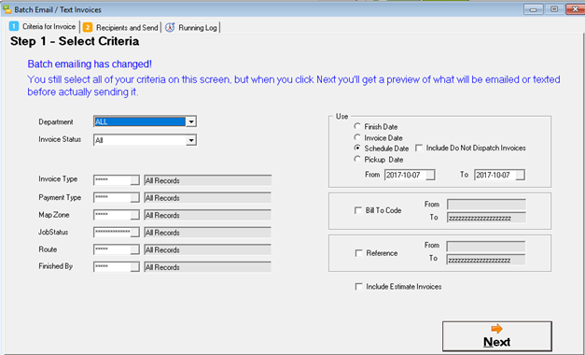Screen dimensions: 585x355
Task: Check the Reference checkbox
Action: pos(358,253)
